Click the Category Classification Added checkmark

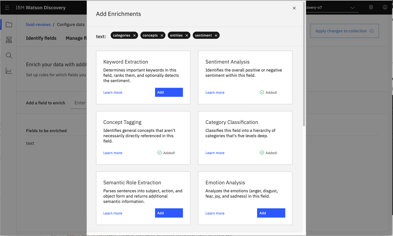262,153
